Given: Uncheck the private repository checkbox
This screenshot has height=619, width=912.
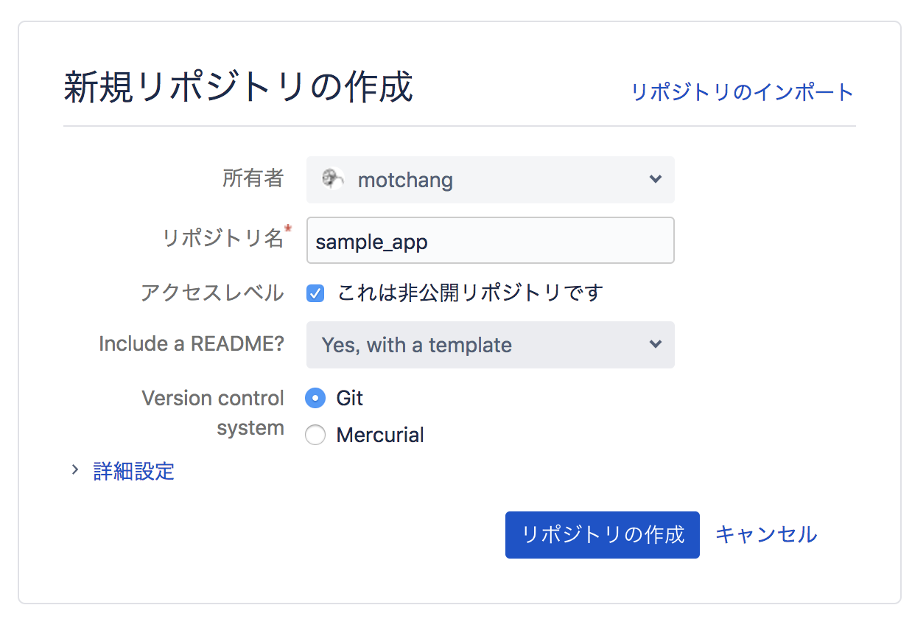Looking at the screenshot, I should [315, 293].
